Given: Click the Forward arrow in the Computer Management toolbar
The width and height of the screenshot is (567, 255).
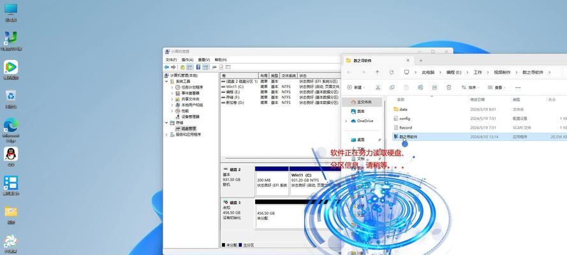Looking at the screenshot, I should (x=173, y=67).
